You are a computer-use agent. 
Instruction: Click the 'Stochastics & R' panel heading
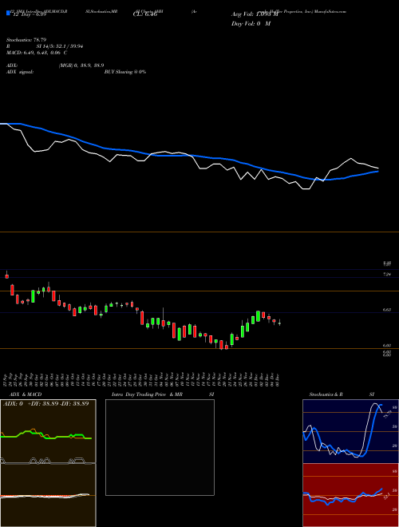326,394
